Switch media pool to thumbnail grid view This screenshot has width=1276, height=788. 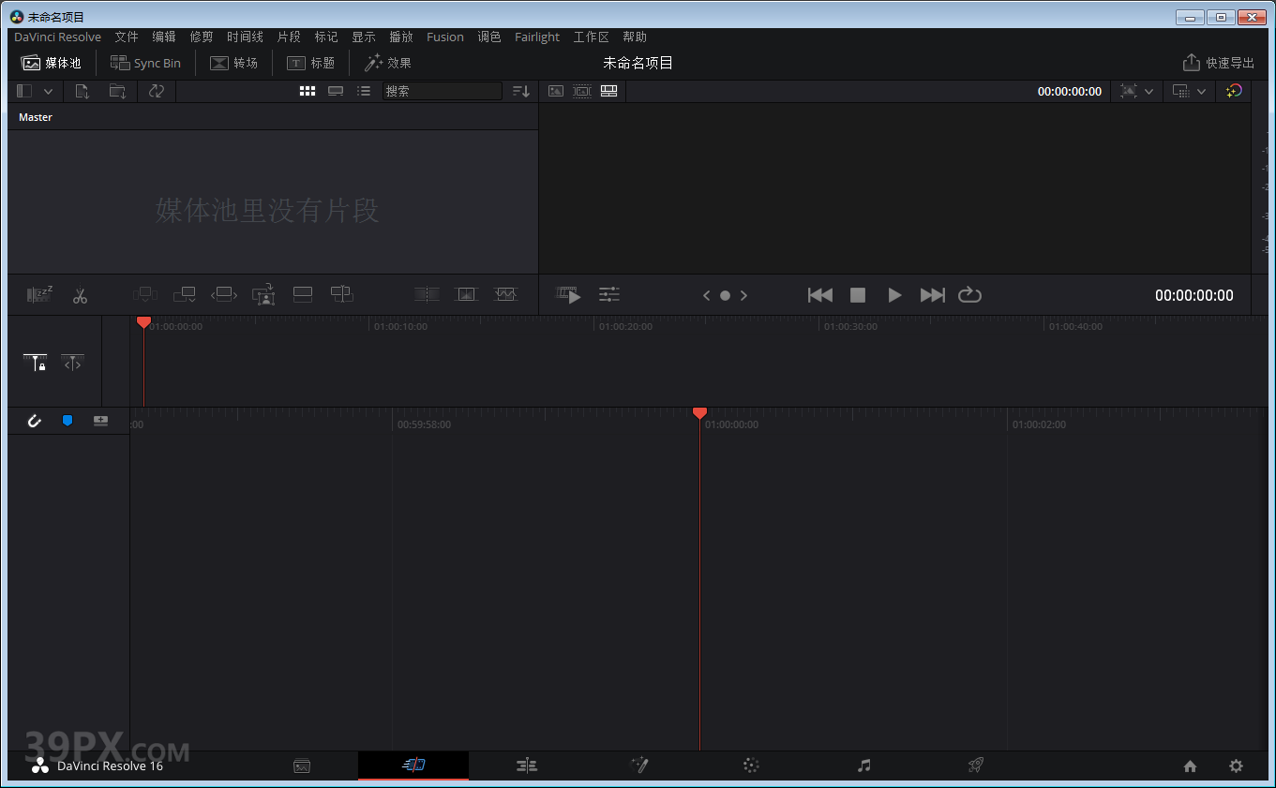[x=308, y=91]
